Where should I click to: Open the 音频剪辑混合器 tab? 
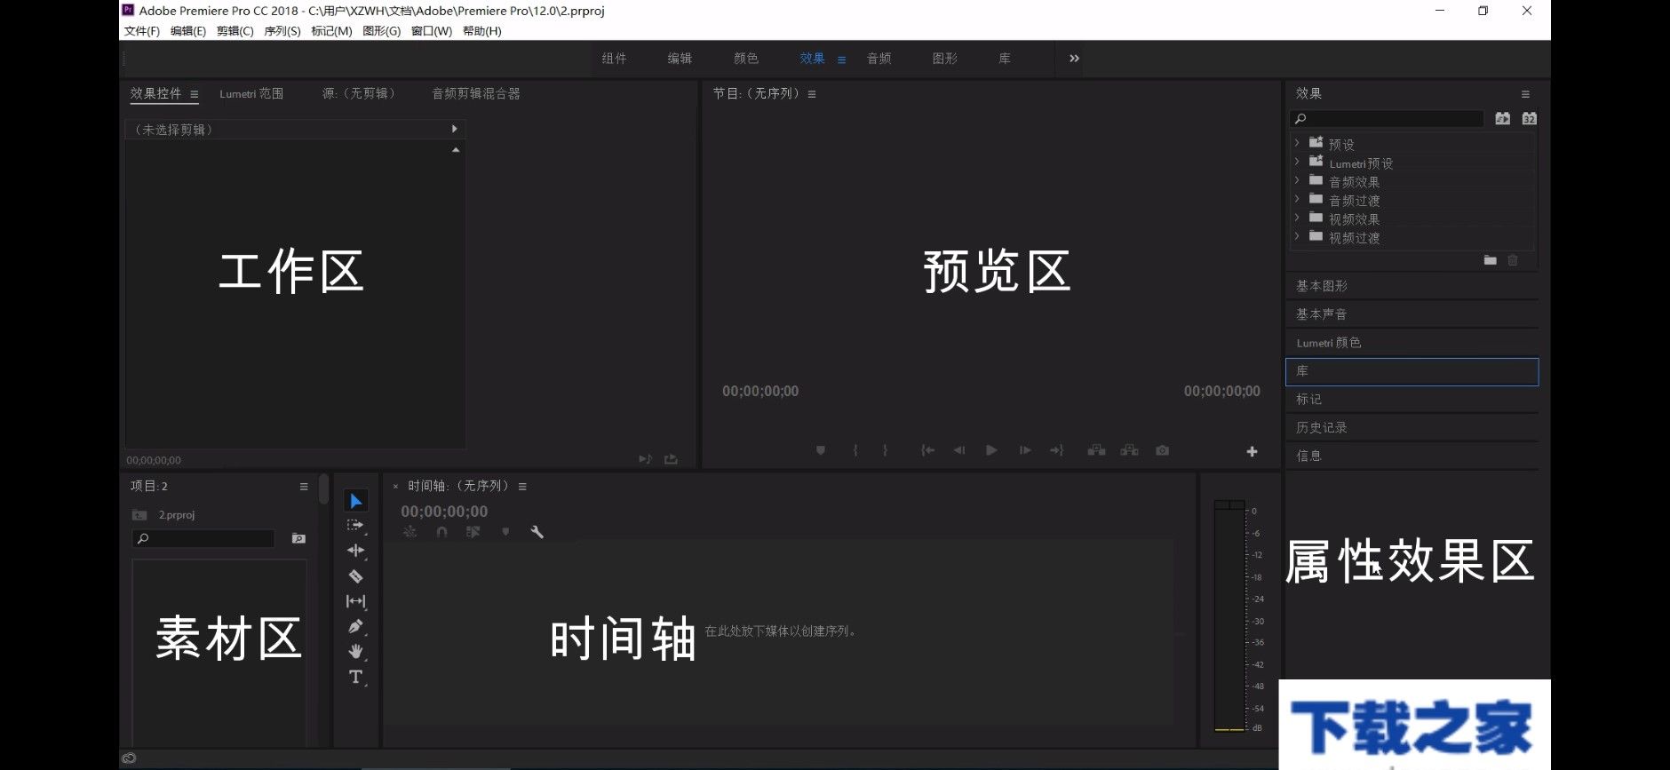tap(476, 93)
